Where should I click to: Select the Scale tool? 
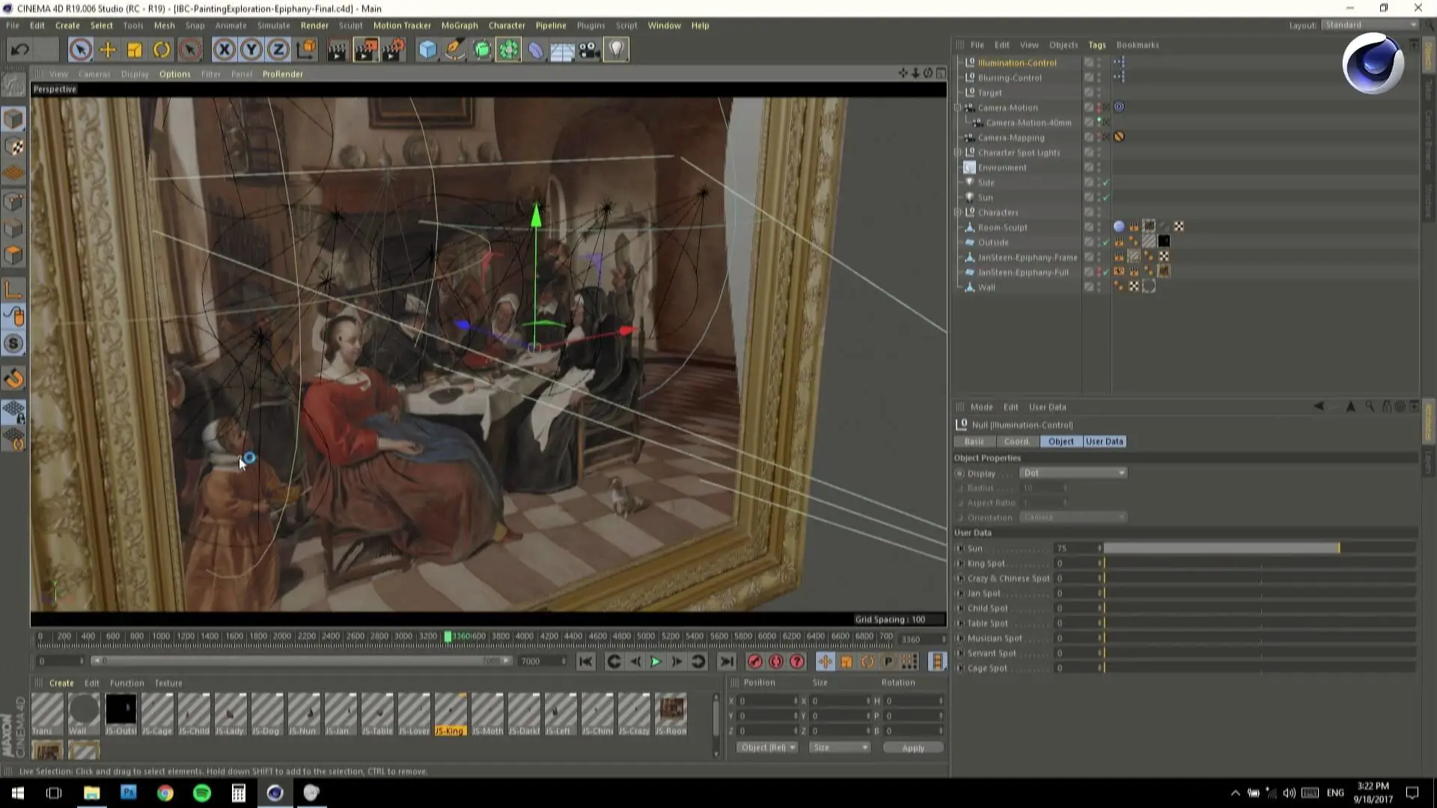pos(135,50)
